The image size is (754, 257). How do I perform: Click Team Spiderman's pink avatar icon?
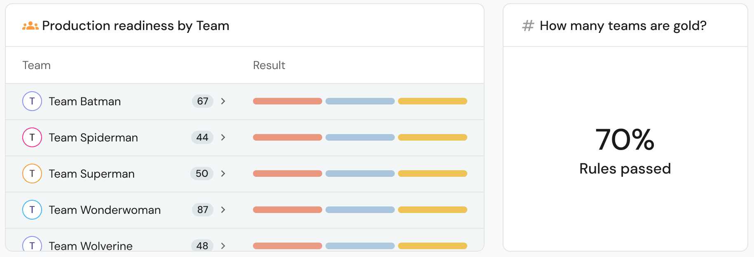pos(32,137)
